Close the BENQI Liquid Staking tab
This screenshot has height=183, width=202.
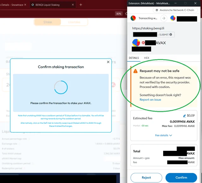73,5
